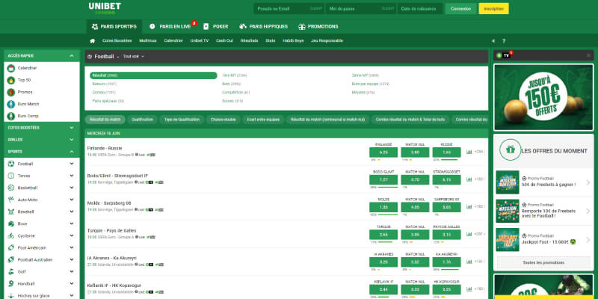Viewport: 598px width, 299px height.
Task: Select the Basketball icon in Sports list
Action: pos(11,188)
